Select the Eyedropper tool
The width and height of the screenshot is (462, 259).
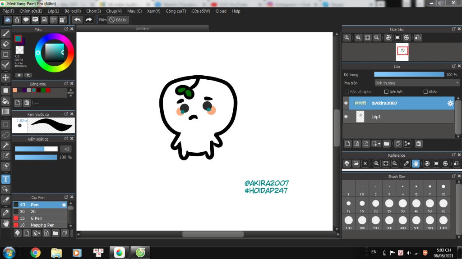coord(5,213)
